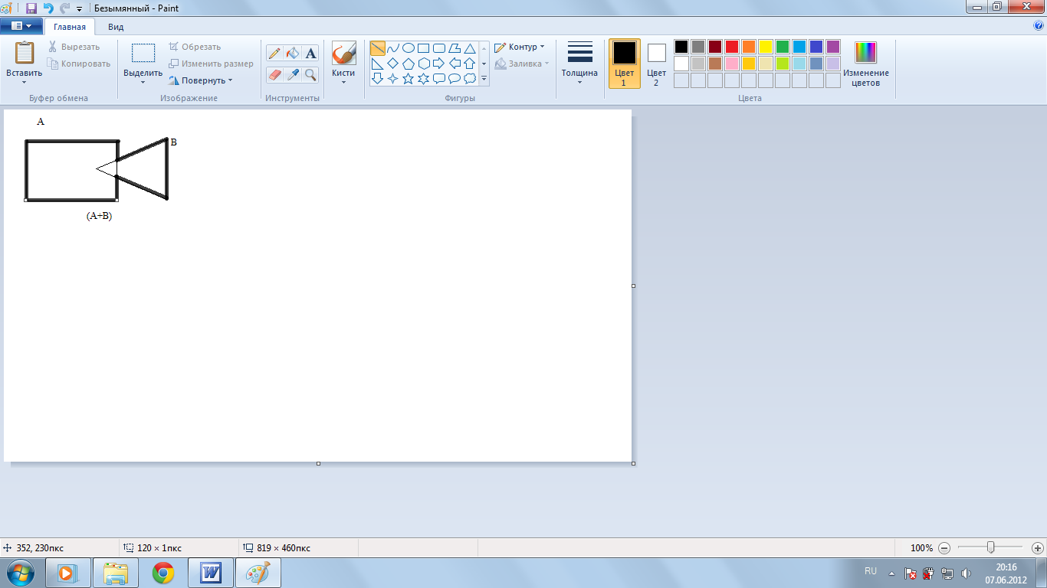Choose the Right triangle shape
This screenshot has height=588, width=1047.
(x=378, y=64)
